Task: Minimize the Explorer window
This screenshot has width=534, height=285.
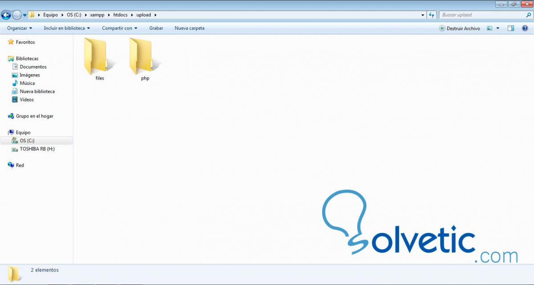Action: tap(502, 4)
